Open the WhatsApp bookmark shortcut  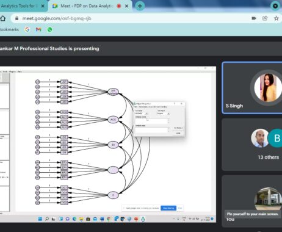(49, 29)
